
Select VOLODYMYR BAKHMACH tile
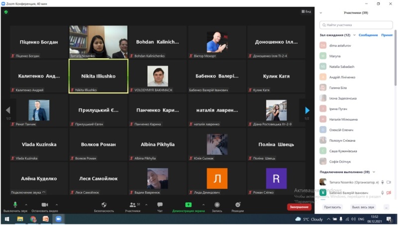158,76
